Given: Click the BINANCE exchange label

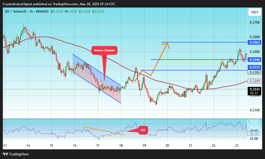Looking at the screenshot, I should [42, 12].
